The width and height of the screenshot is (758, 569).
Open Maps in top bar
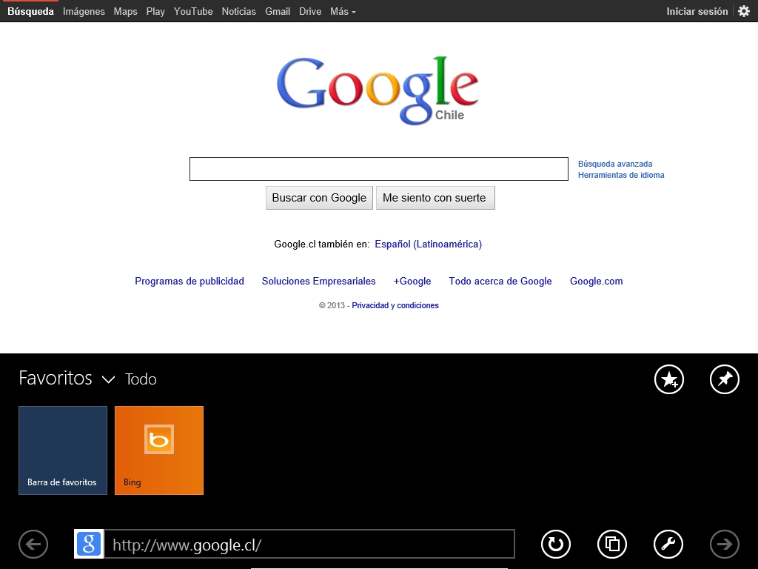[126, 11]
